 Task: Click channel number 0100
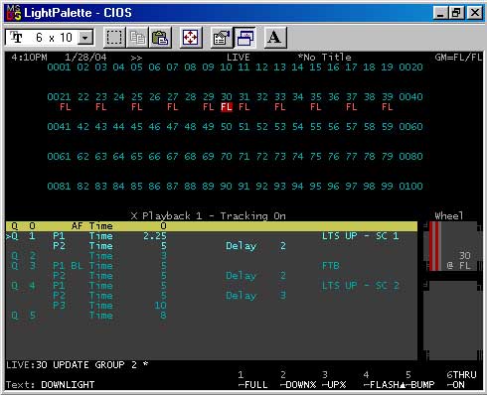click(x=410, y=187)
